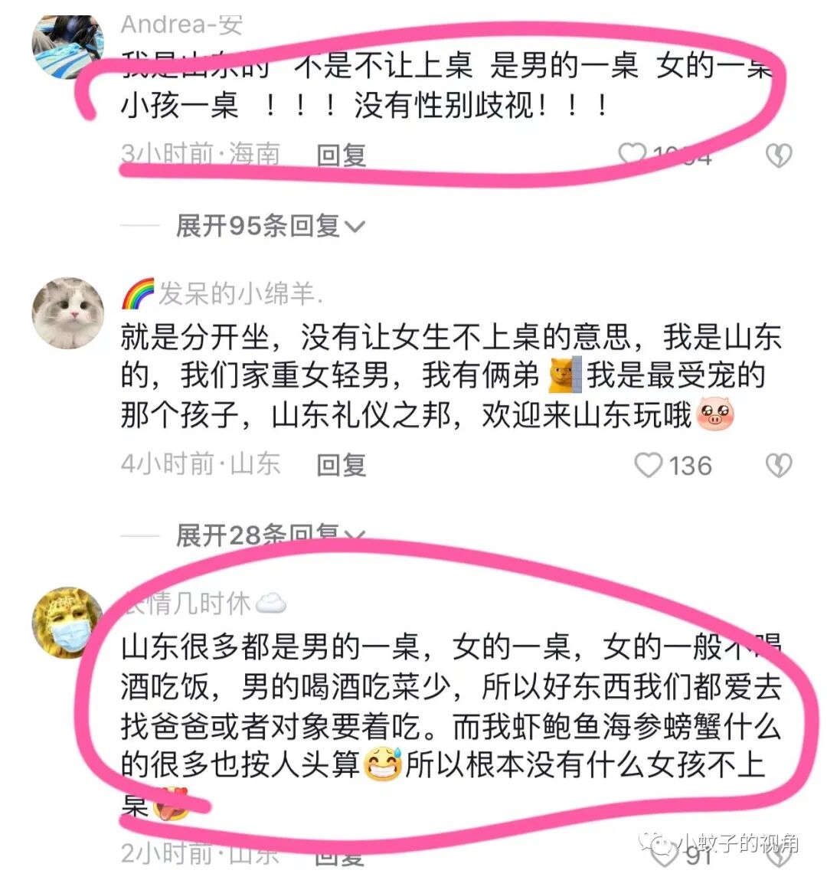Reply to Andrea-安's comment
The width and height of the screenshot is (827, 880).
(x=341, y=155)
